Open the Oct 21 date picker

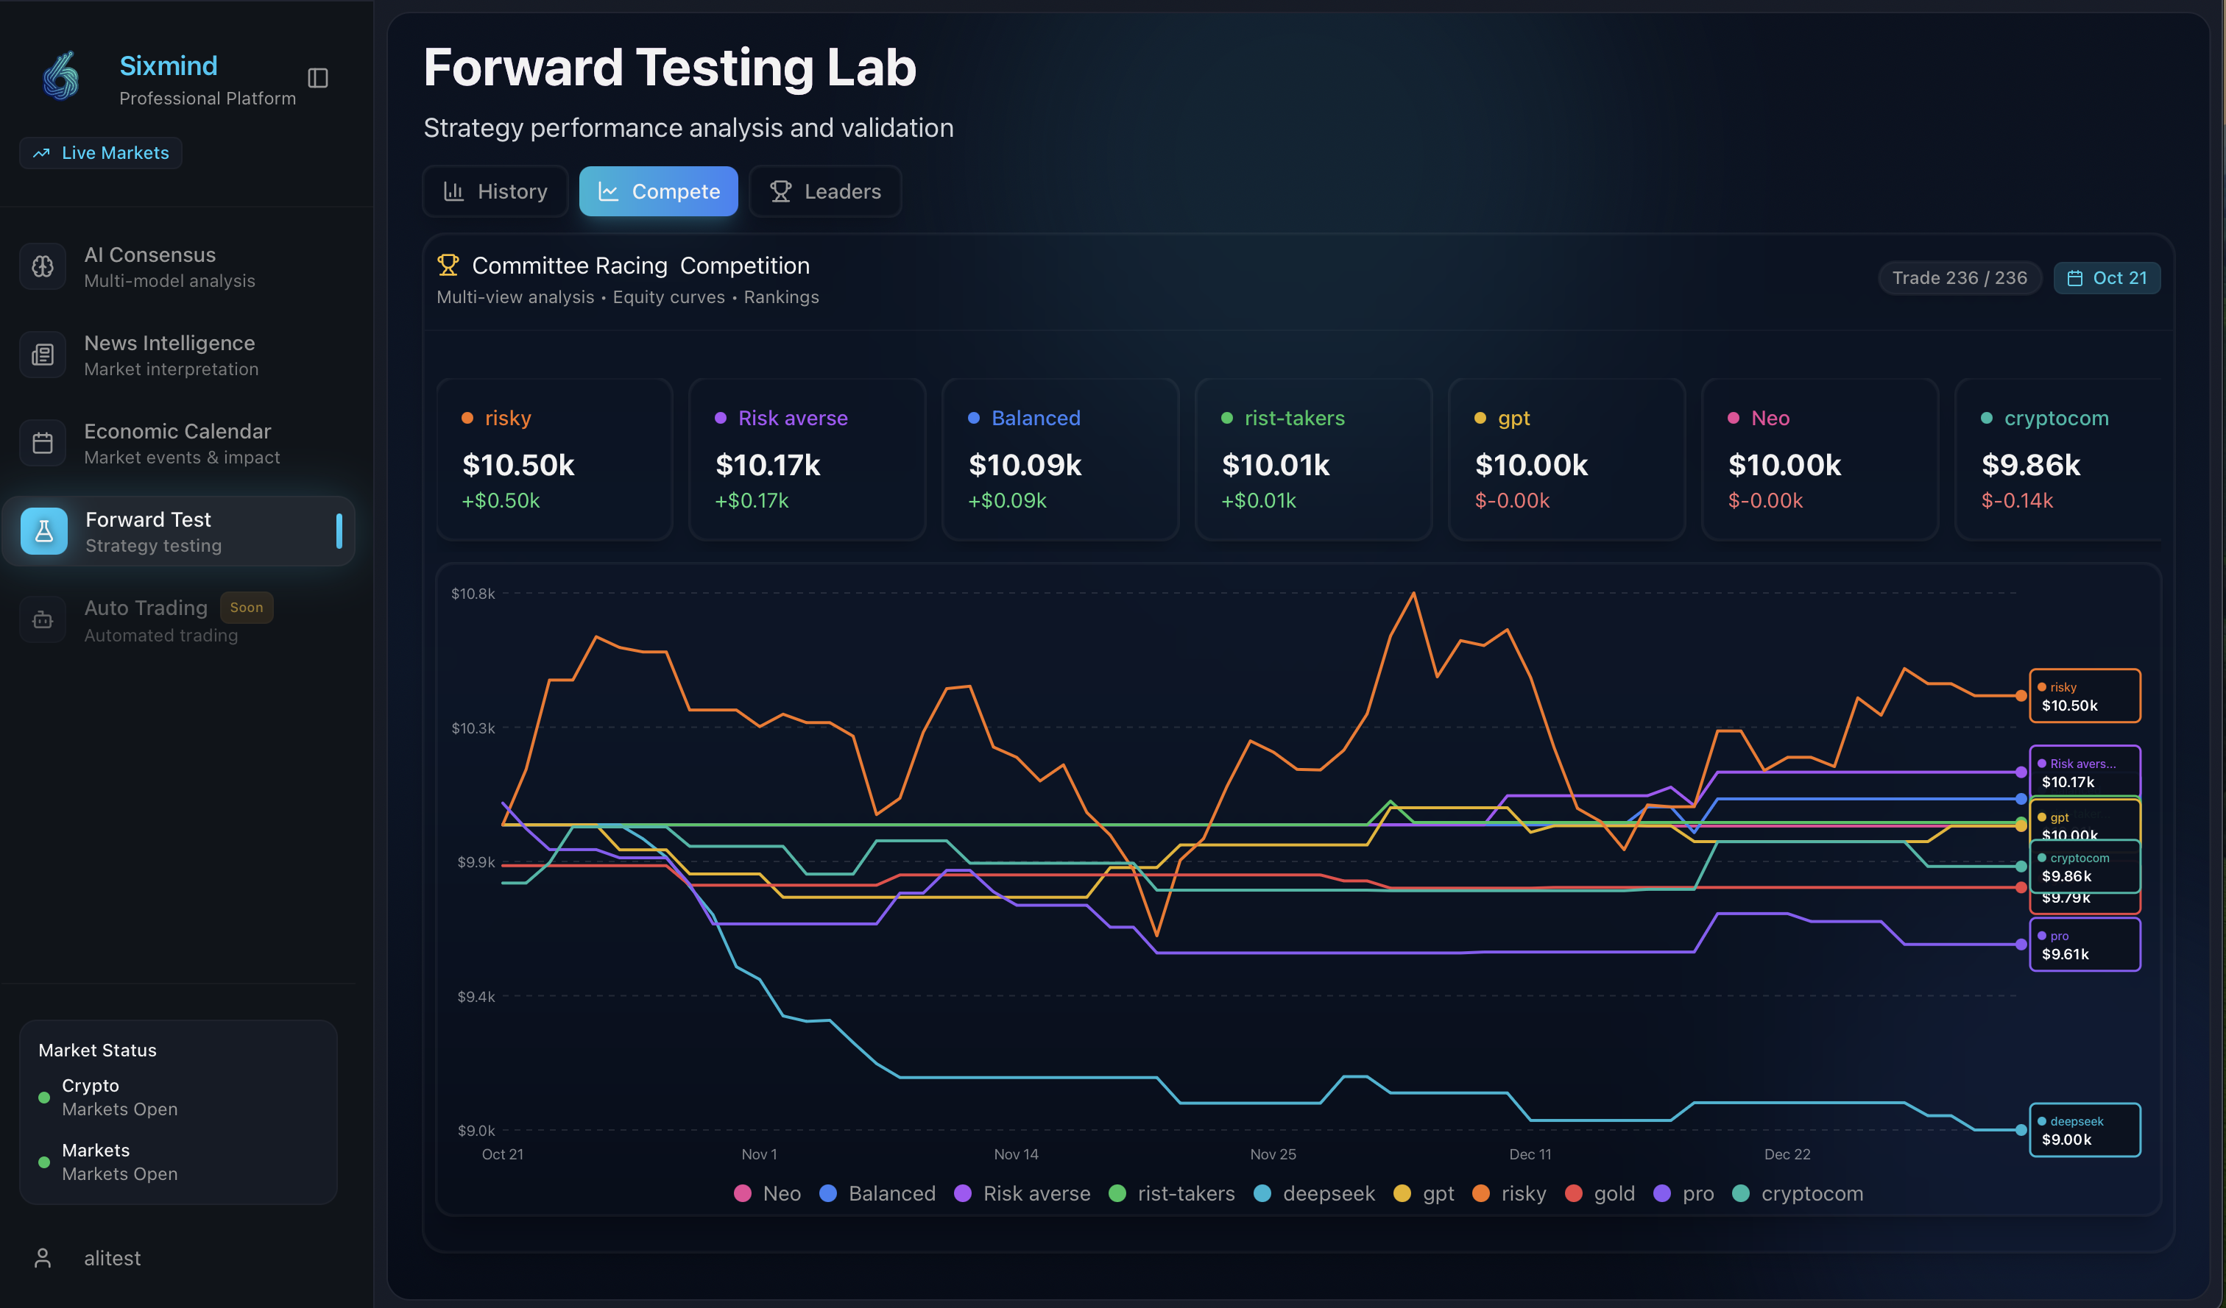click(2107, 278)
